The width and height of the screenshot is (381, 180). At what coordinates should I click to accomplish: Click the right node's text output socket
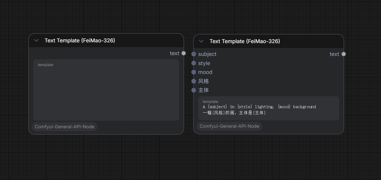click(344, 54)
